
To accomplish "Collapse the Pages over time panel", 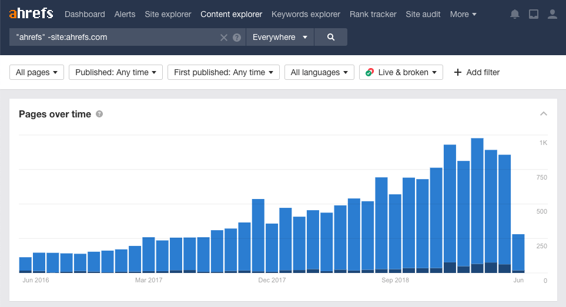I will click(x=544, y=114).
